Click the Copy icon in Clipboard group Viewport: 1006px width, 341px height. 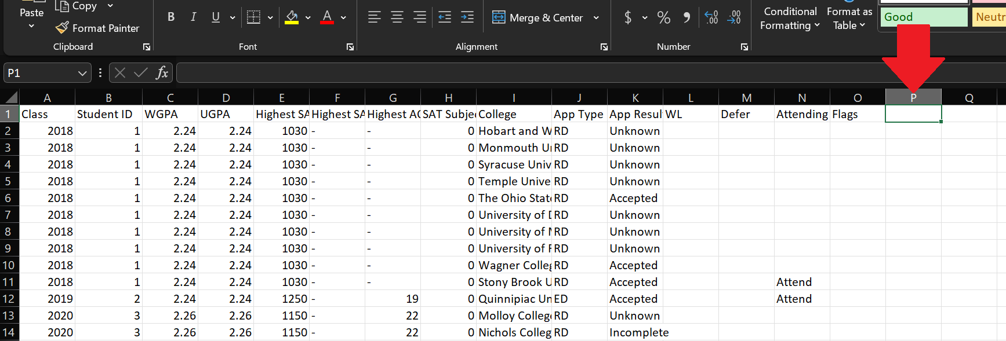click(62, 6)
